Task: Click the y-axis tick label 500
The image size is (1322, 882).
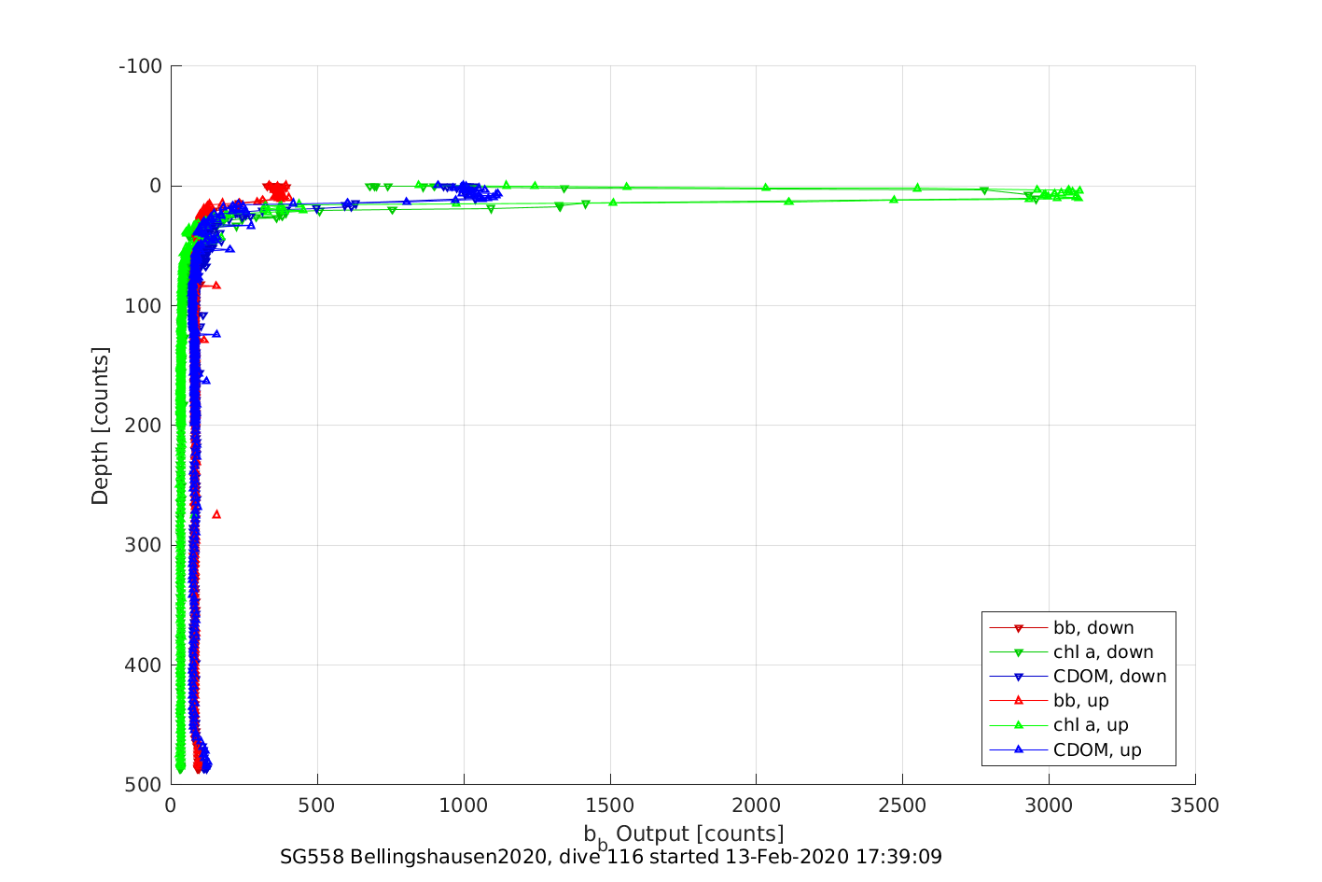Action: coord(144,785)
